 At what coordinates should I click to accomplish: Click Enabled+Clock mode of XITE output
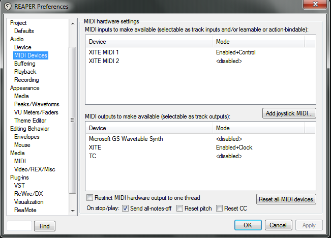pos(234,147)
